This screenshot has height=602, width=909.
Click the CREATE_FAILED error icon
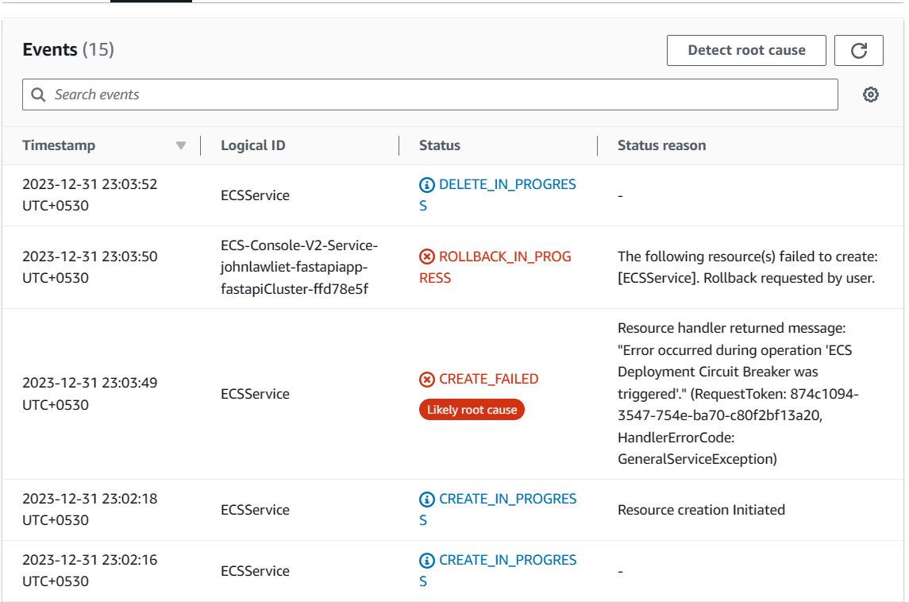pyautogui.click(x=427, y=379)
